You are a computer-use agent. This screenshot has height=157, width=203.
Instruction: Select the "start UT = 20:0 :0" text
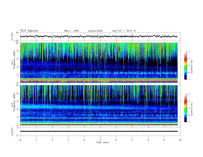point(124,31)
